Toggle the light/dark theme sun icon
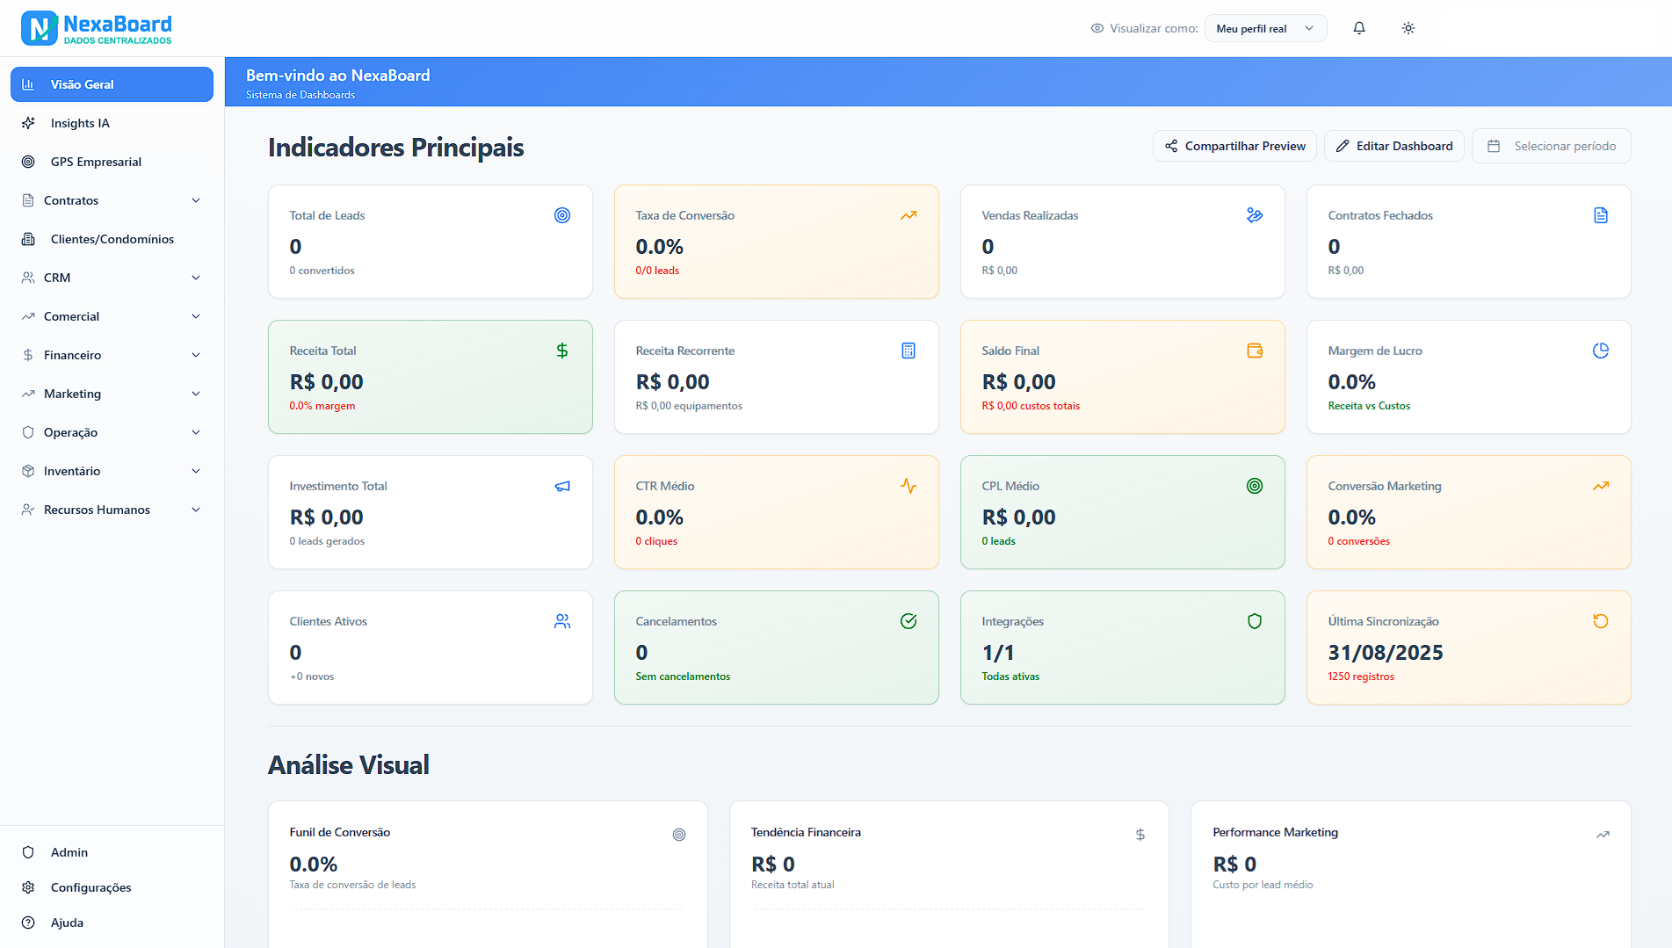Image resolution: width=1672 pixels, height=948 pixels. pos(1408,27)
